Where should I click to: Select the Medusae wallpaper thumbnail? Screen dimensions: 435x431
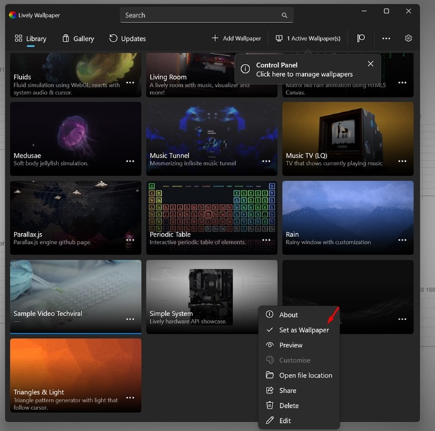[75, 139]
